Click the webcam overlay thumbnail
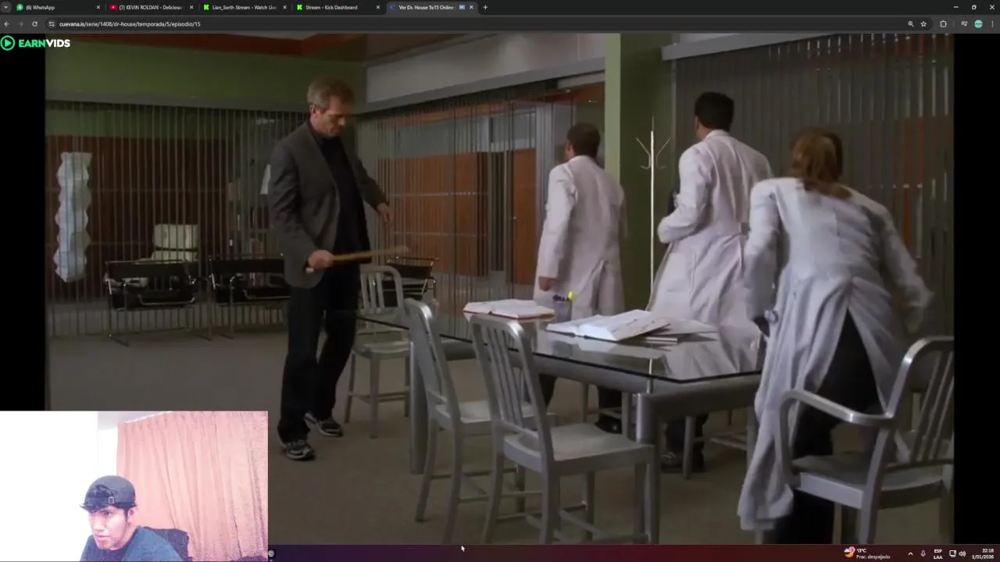 point(134,486)
